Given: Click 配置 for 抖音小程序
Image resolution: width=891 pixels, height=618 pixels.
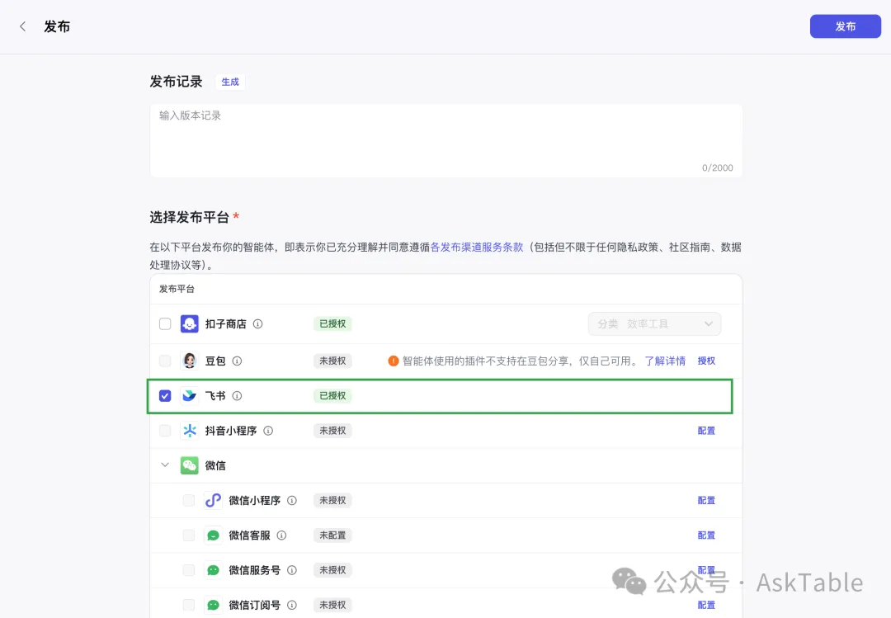Looking at the screenshot, I should [x=706, y=431].
